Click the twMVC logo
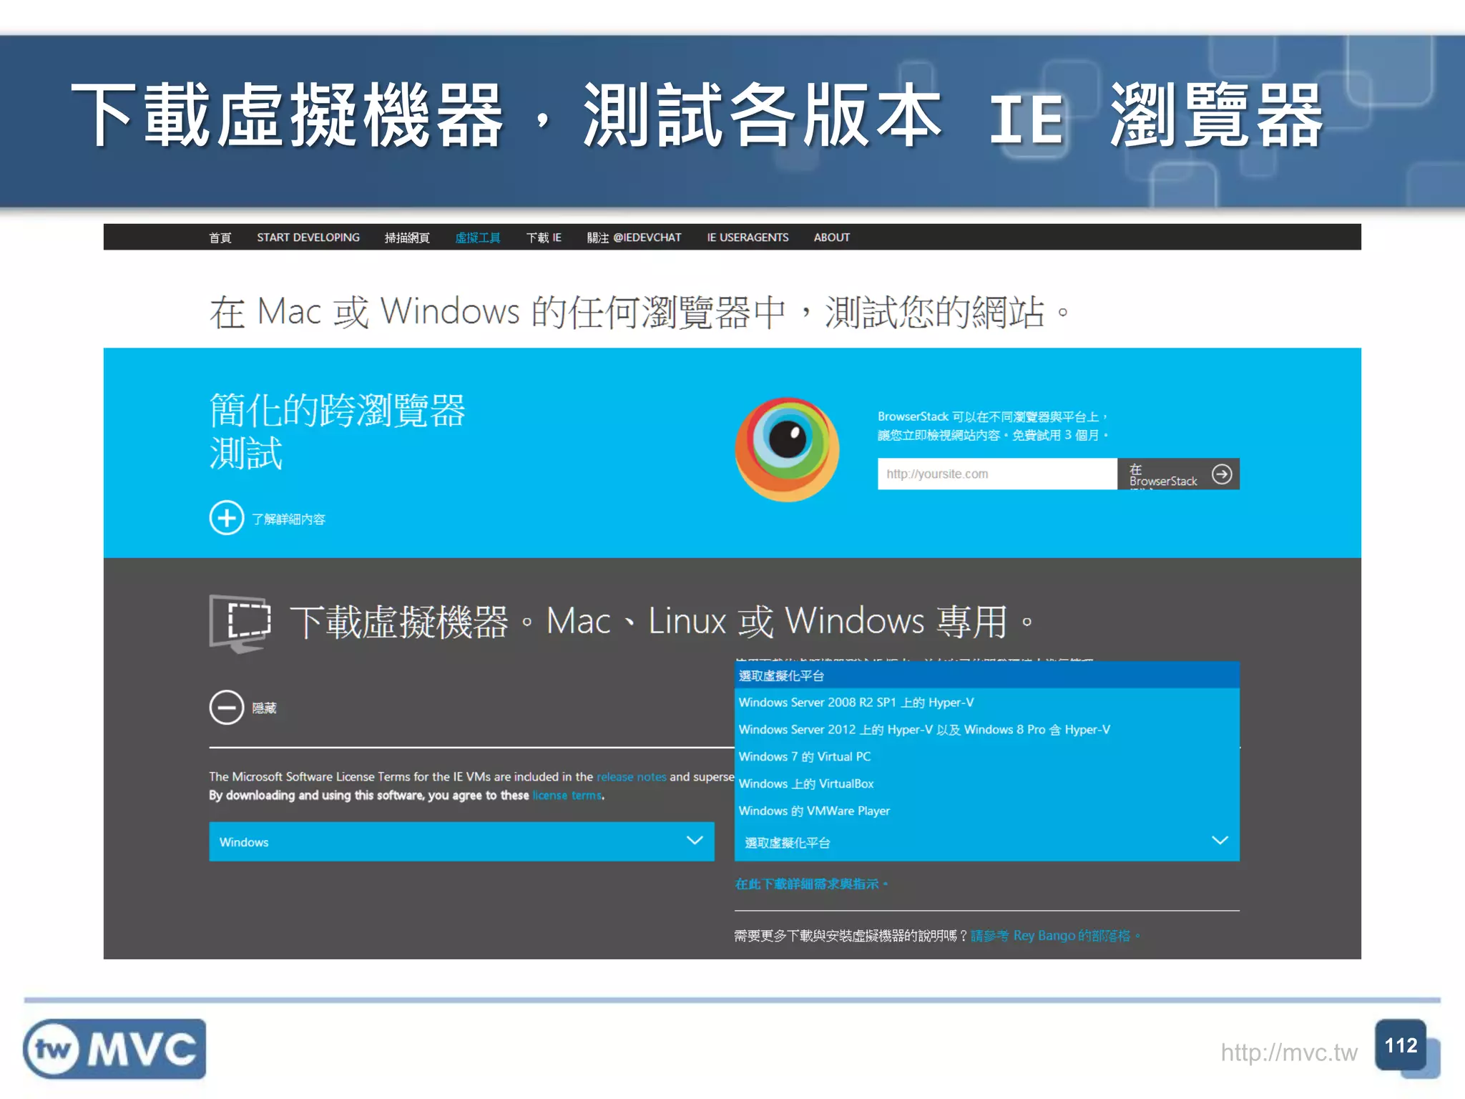Screen dimensions: 1465x1099 (x=114, y=1049)
